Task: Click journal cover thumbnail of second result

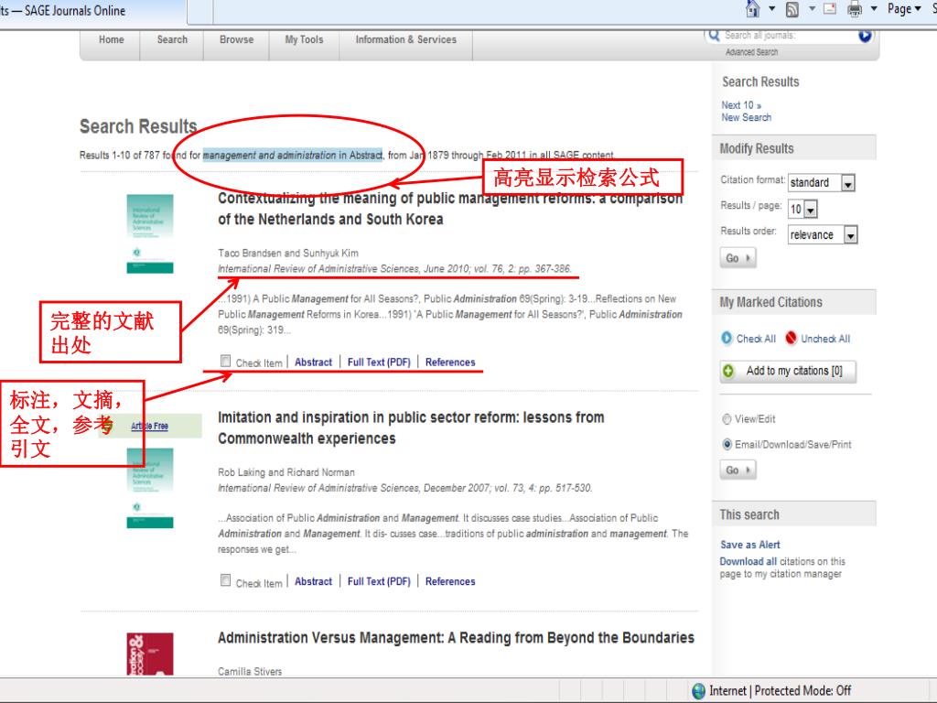Action: point(150,489)
